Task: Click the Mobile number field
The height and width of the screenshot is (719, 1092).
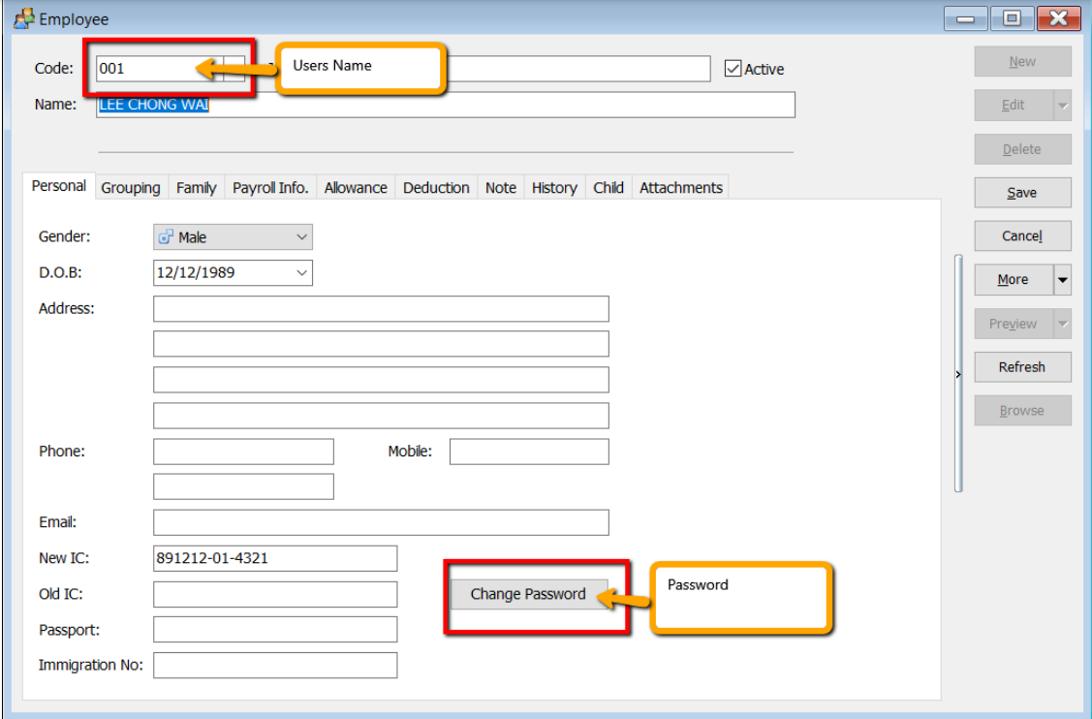Action: click(x=529, y=452)
